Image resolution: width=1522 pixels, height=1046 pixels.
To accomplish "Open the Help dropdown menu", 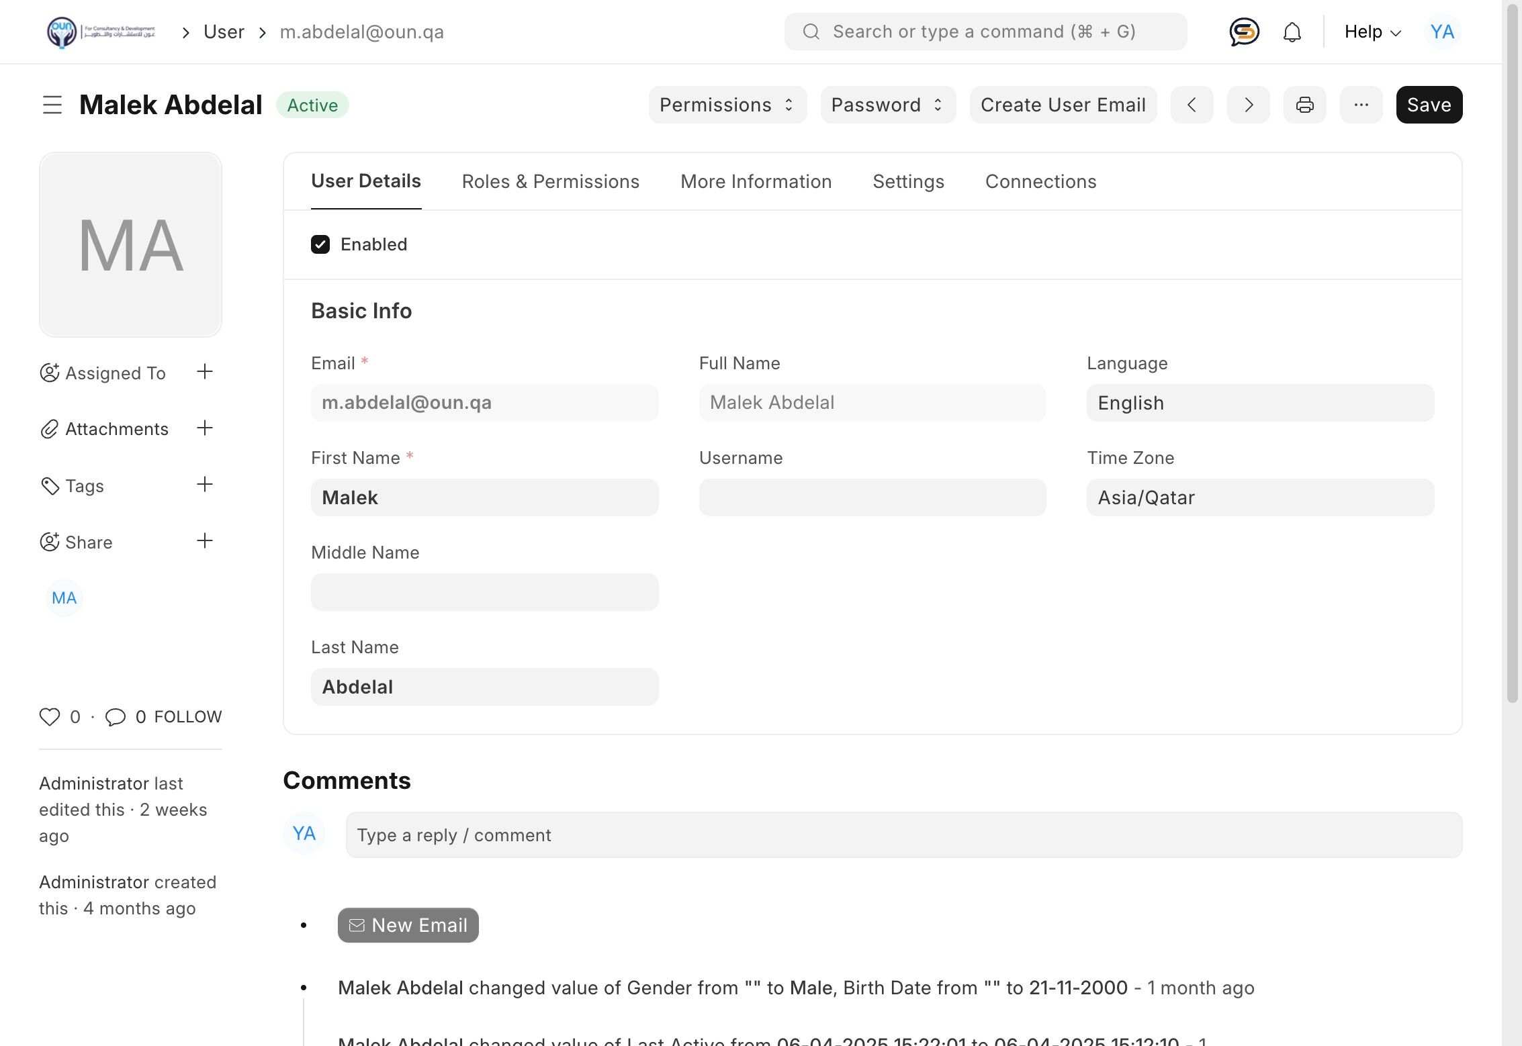I will (1372, 32).
